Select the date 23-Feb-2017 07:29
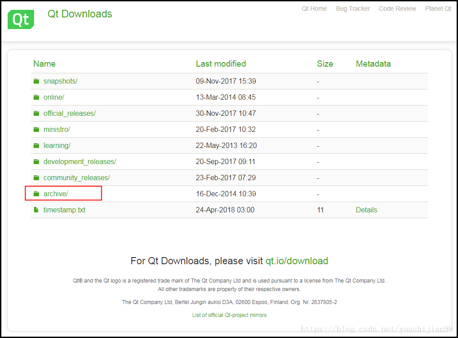The width and height of the screenshot is (458, 338). (x=226, y=178)
